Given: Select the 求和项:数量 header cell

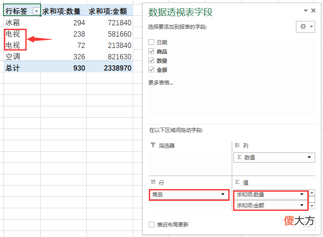Looking at the screenshot, I should (x=63, y=10).
